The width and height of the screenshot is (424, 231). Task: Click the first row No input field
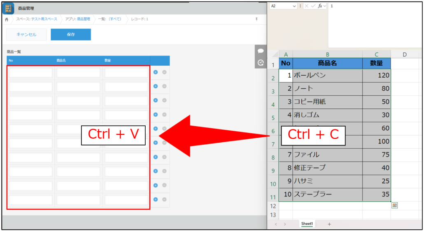click(31, 73)
